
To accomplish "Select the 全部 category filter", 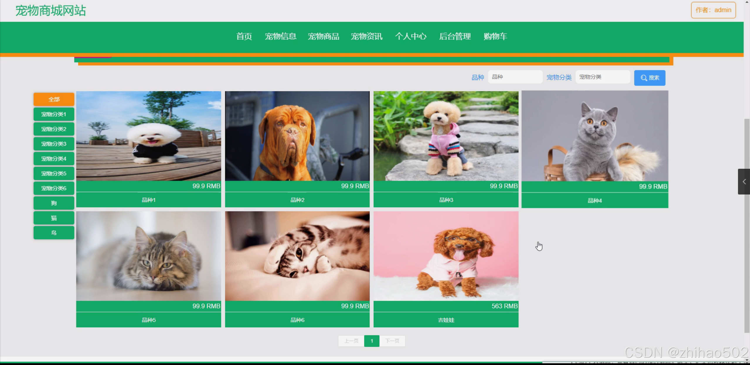I will tap(54, 99).
